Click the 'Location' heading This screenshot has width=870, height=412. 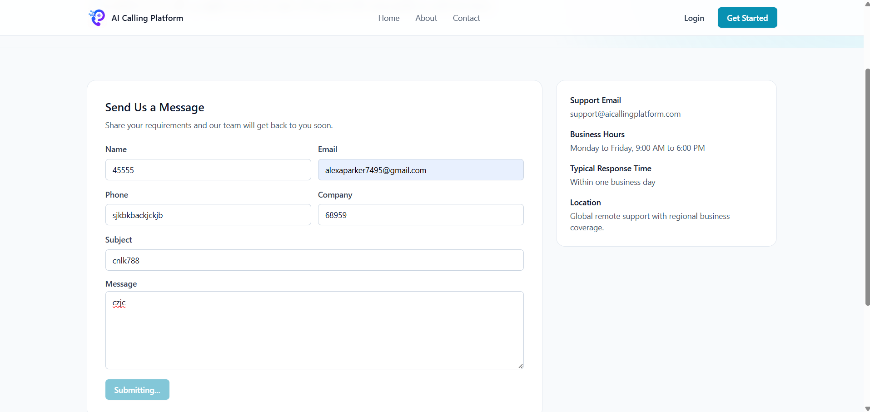pos(585,203)
